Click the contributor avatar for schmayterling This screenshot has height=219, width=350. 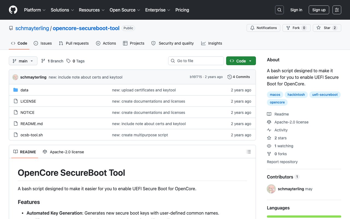(x=271, y=189)
